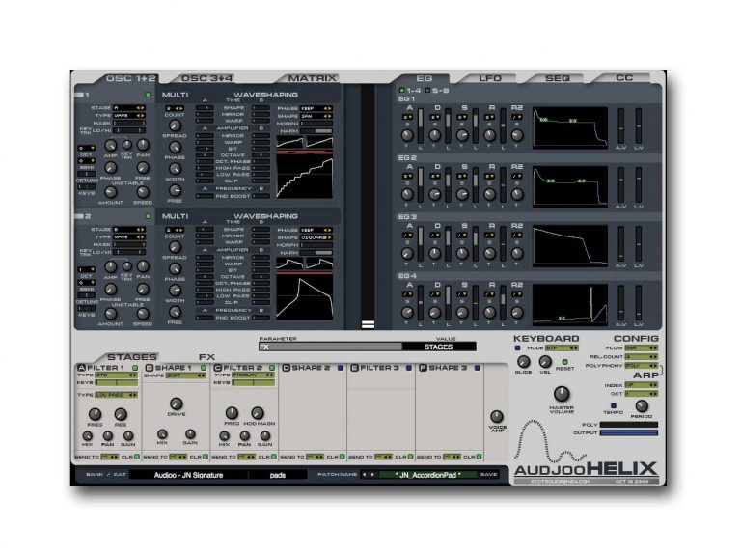Open Oscillator 1 Oct value dropdown

click(87, 148)
